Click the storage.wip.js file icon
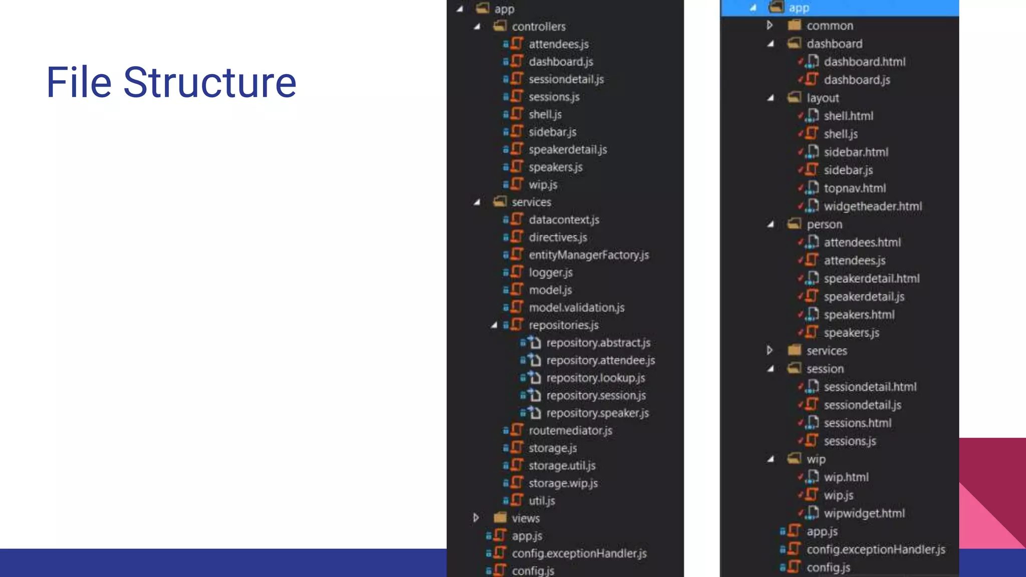This screenshot has height=577, width=1026. (x=517, y=482)
